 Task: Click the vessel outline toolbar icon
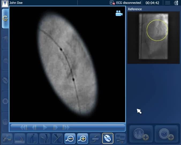[x=45, y=138]
